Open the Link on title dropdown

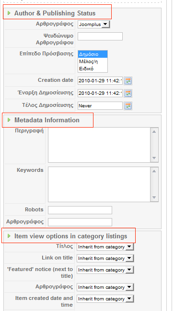coord(105,259)
